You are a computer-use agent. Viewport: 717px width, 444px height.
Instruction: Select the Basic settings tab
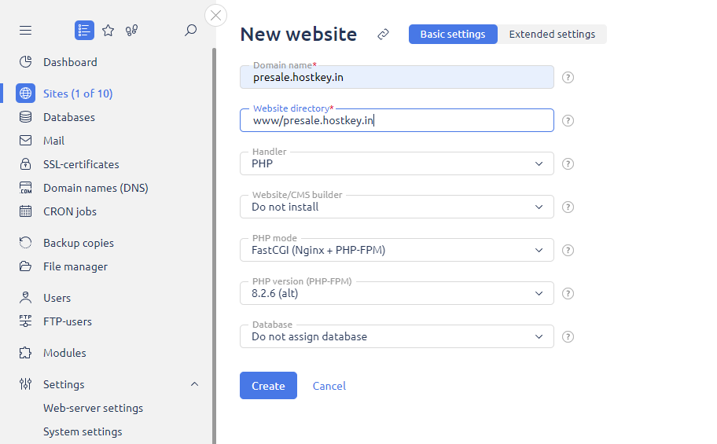tap(453, 34)
